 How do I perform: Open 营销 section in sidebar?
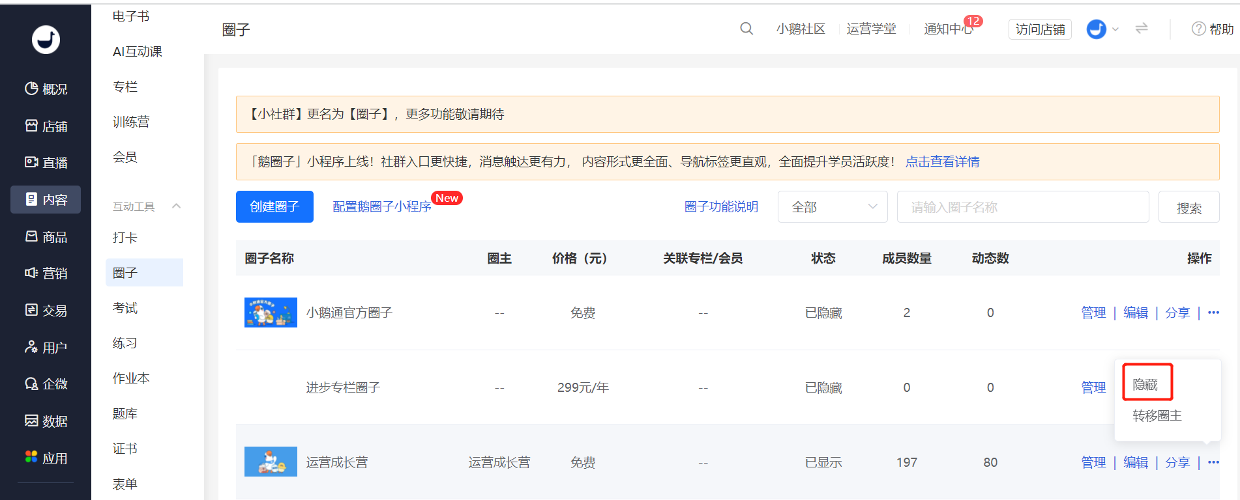click(x=46, y=273)
